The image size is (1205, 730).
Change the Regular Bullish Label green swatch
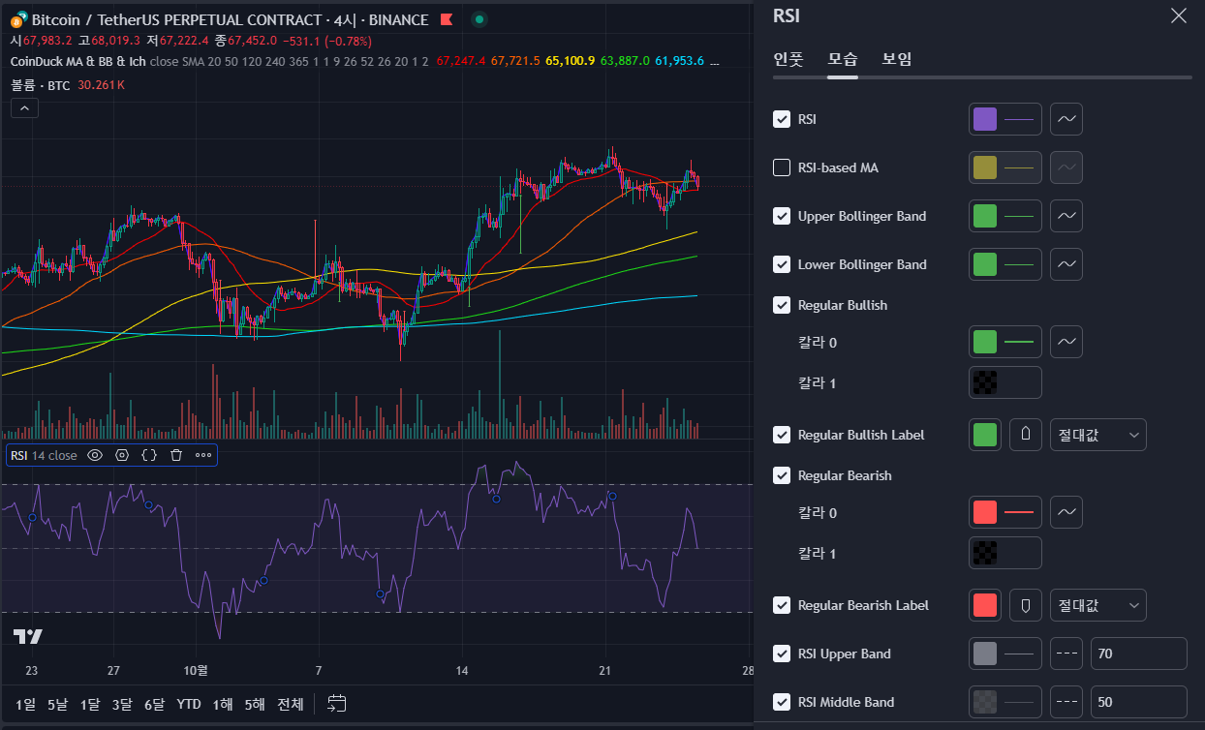[x=985, y=435]
